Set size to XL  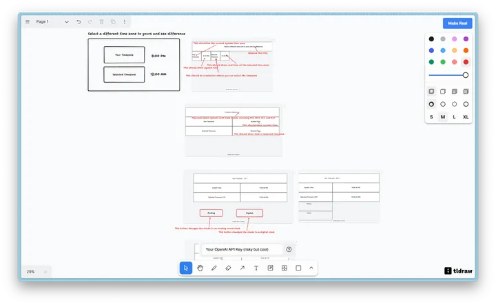point(466,117)
